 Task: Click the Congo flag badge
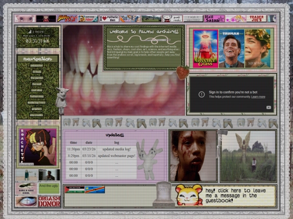click(x=95, y=190)
